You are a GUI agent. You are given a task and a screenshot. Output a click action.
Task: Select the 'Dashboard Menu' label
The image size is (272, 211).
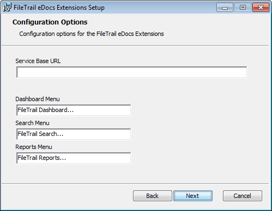coord(38,99)
